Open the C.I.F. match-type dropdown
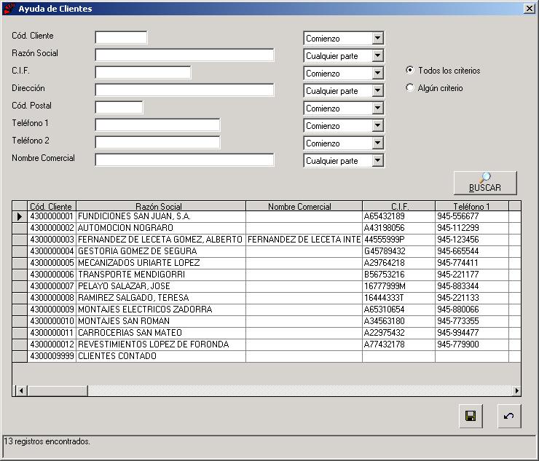This screenshot has width=539, height=461. pos(377,74)
